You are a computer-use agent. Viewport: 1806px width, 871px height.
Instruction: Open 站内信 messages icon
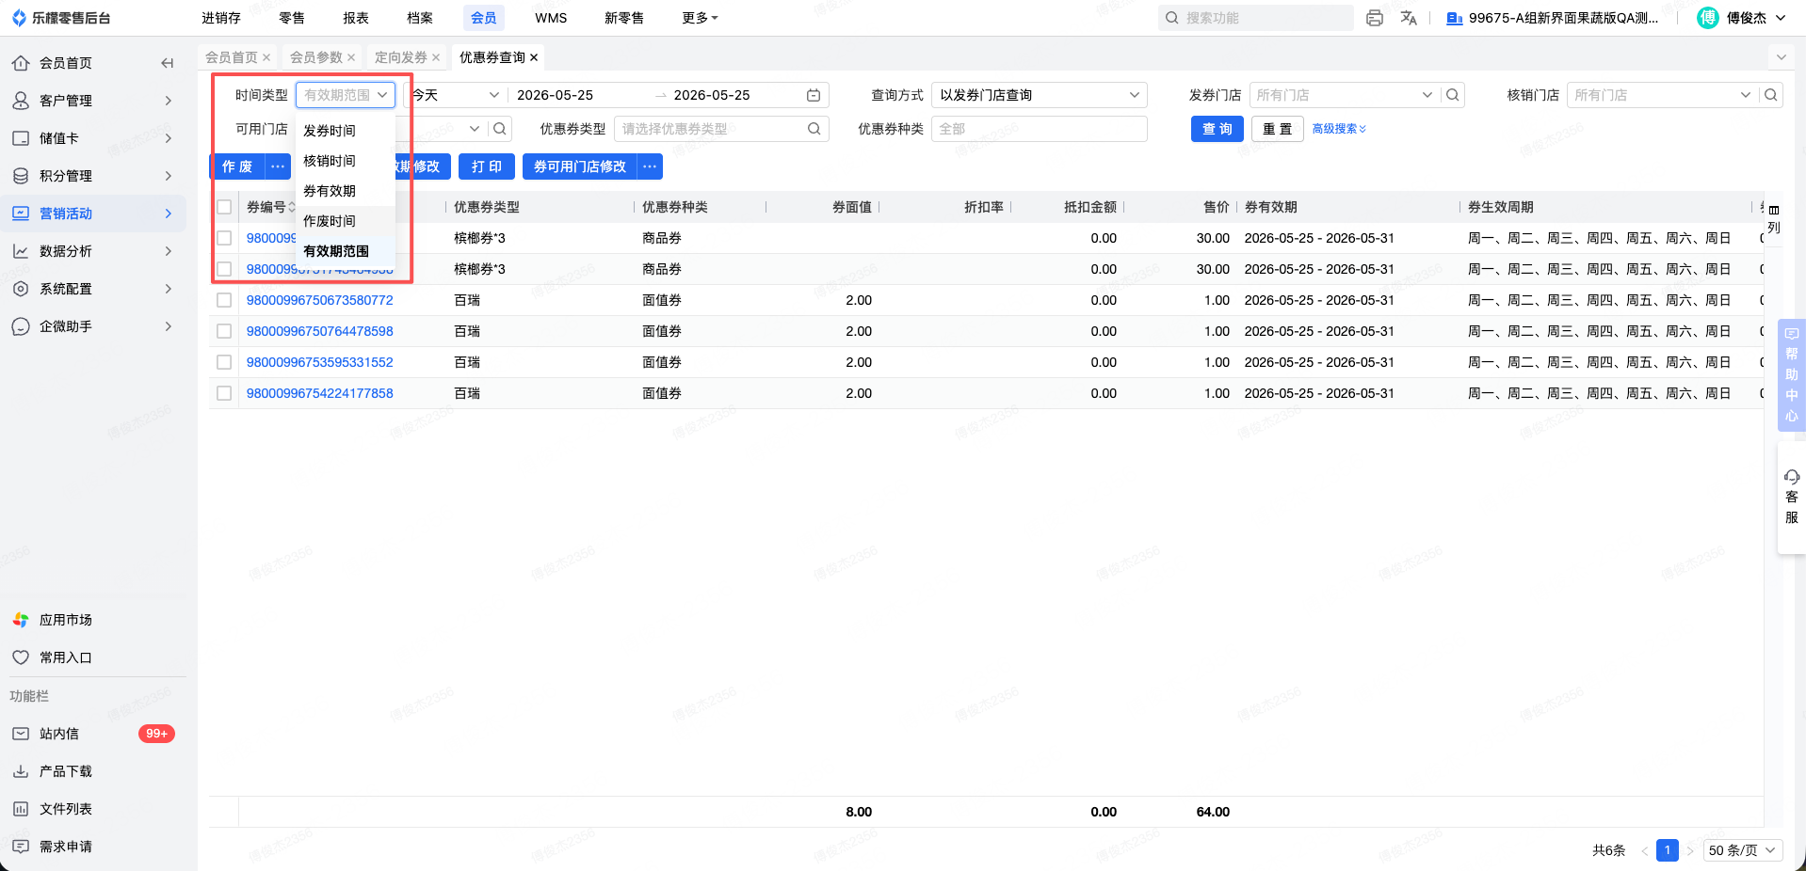[x=21, y=734]
